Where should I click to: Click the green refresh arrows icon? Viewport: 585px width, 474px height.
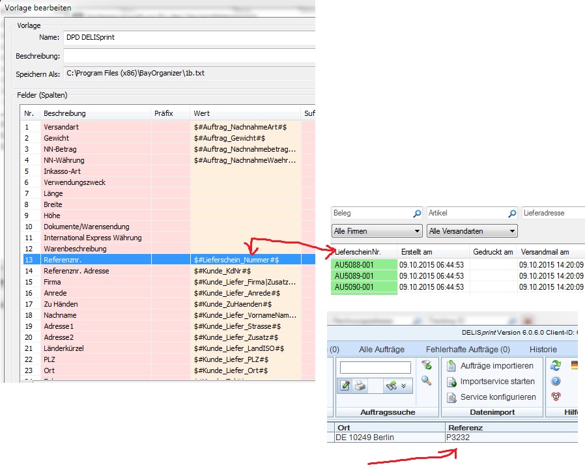click(x=556, y=366)
